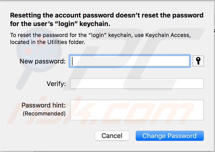The image size is (215, 152).
Task: Click the "(Recommended)" note under Password hint
Action: 44,114
